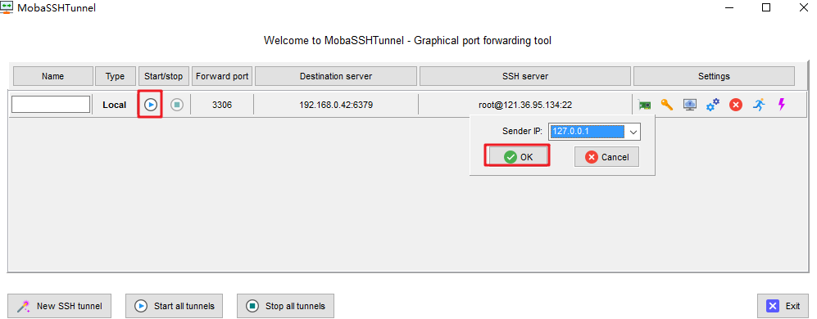817x319 pixels.
Task: Select SSH server root@121.36.95.134:22
Action: coord(525,105)
